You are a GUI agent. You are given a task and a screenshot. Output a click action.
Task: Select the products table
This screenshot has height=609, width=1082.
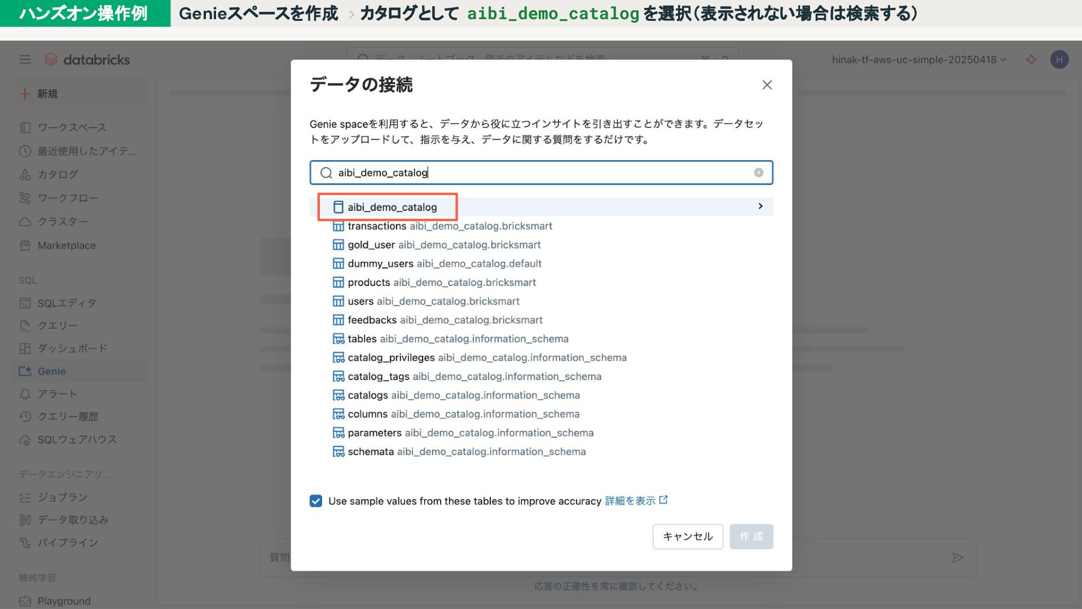tap(434, 283)
